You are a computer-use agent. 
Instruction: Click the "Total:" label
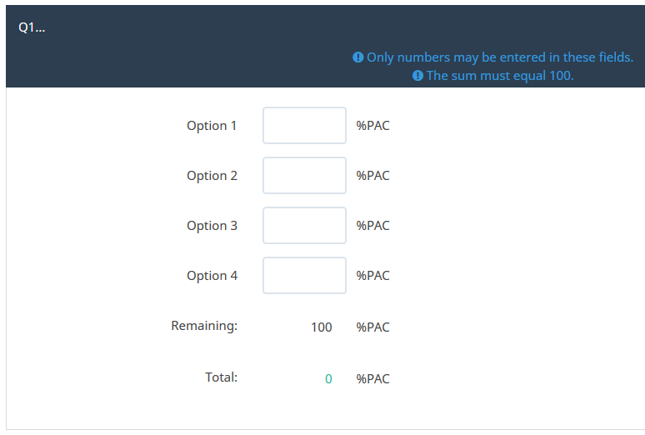(x=221, y=377)
